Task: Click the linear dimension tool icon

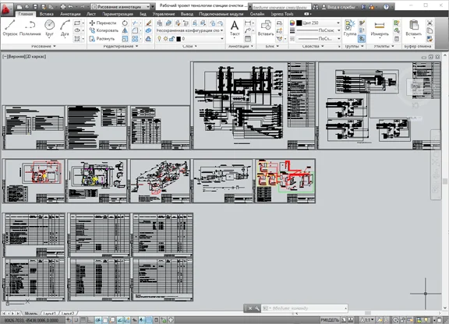Action: 247,23
